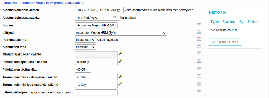Sort history by Status column
This screenshot has width=269, height=98.
[x=253, y=21]
